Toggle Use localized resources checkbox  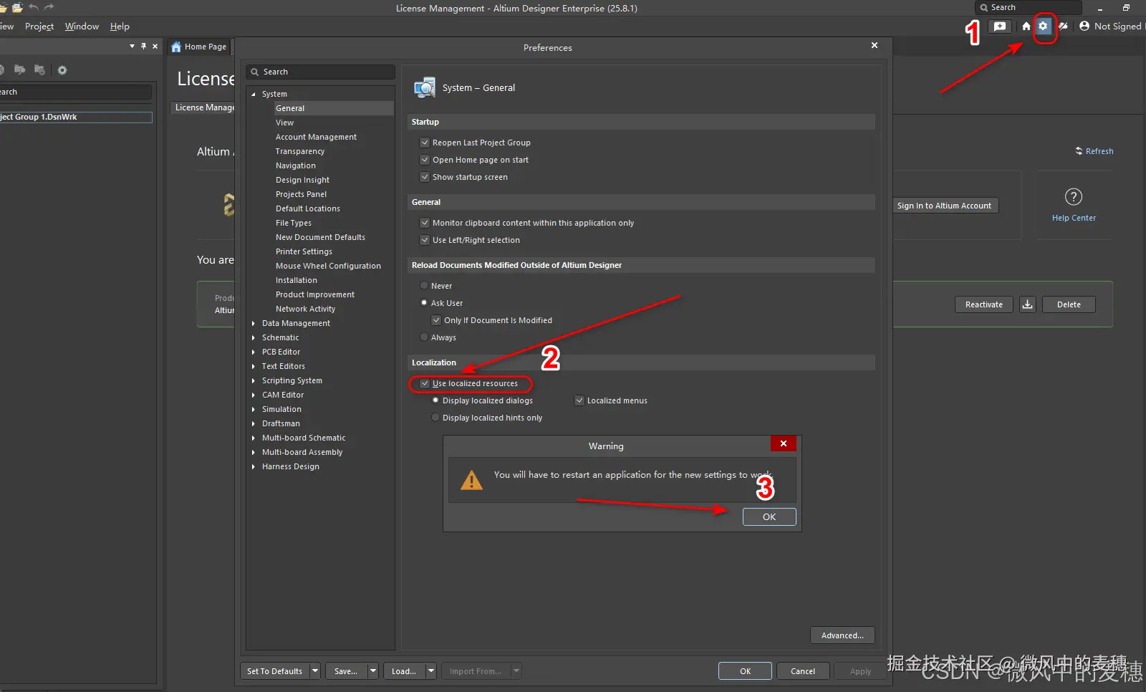click(425, 383)
